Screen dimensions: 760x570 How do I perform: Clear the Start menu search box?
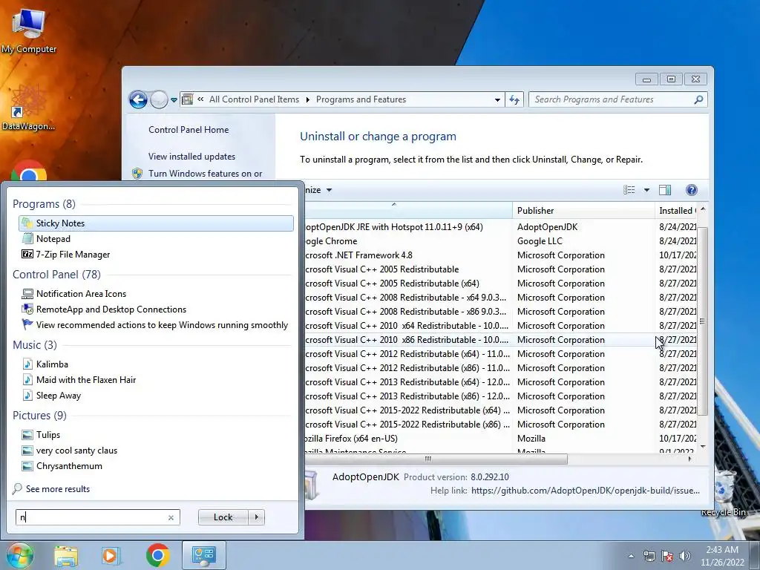click(x=171, y=517)
